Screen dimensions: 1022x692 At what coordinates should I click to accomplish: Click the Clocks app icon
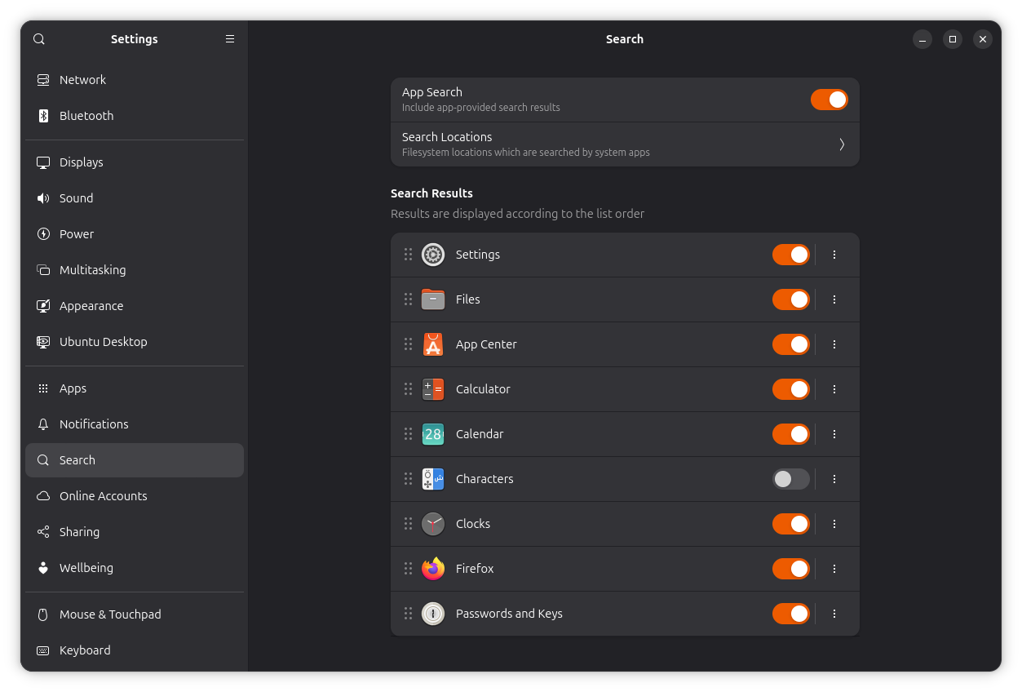(x=433, y=524)
